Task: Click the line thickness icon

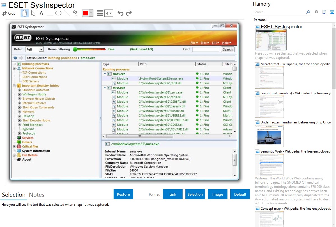Action: (x=100, y=13)
